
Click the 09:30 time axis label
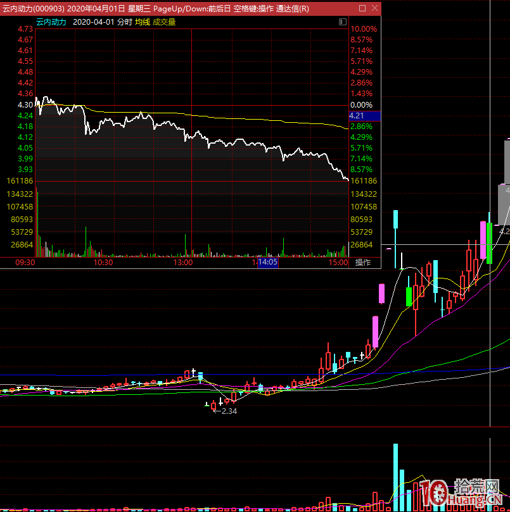pyautogui.click(x=25, y=262)
